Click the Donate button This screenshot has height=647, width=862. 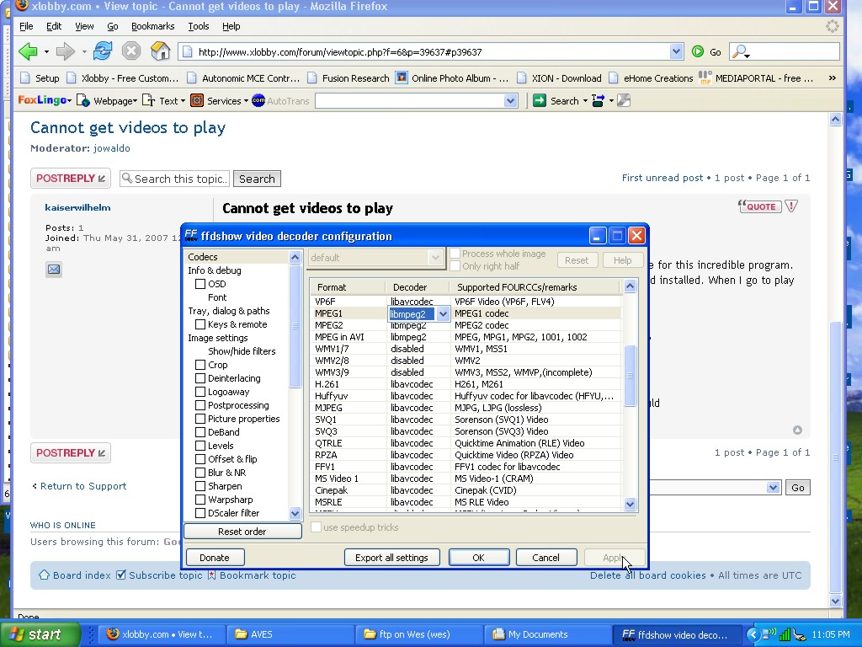point(215,558)
